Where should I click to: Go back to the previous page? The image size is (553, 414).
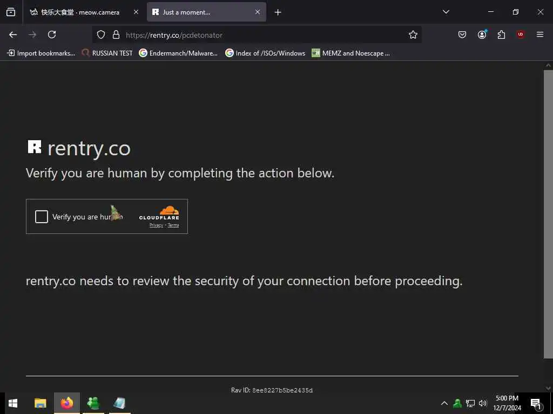[x=13, y=34]
